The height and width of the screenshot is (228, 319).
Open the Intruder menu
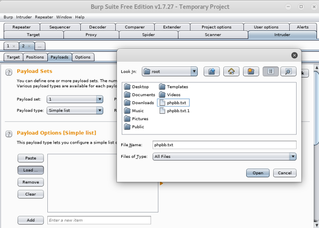(24, 17)
